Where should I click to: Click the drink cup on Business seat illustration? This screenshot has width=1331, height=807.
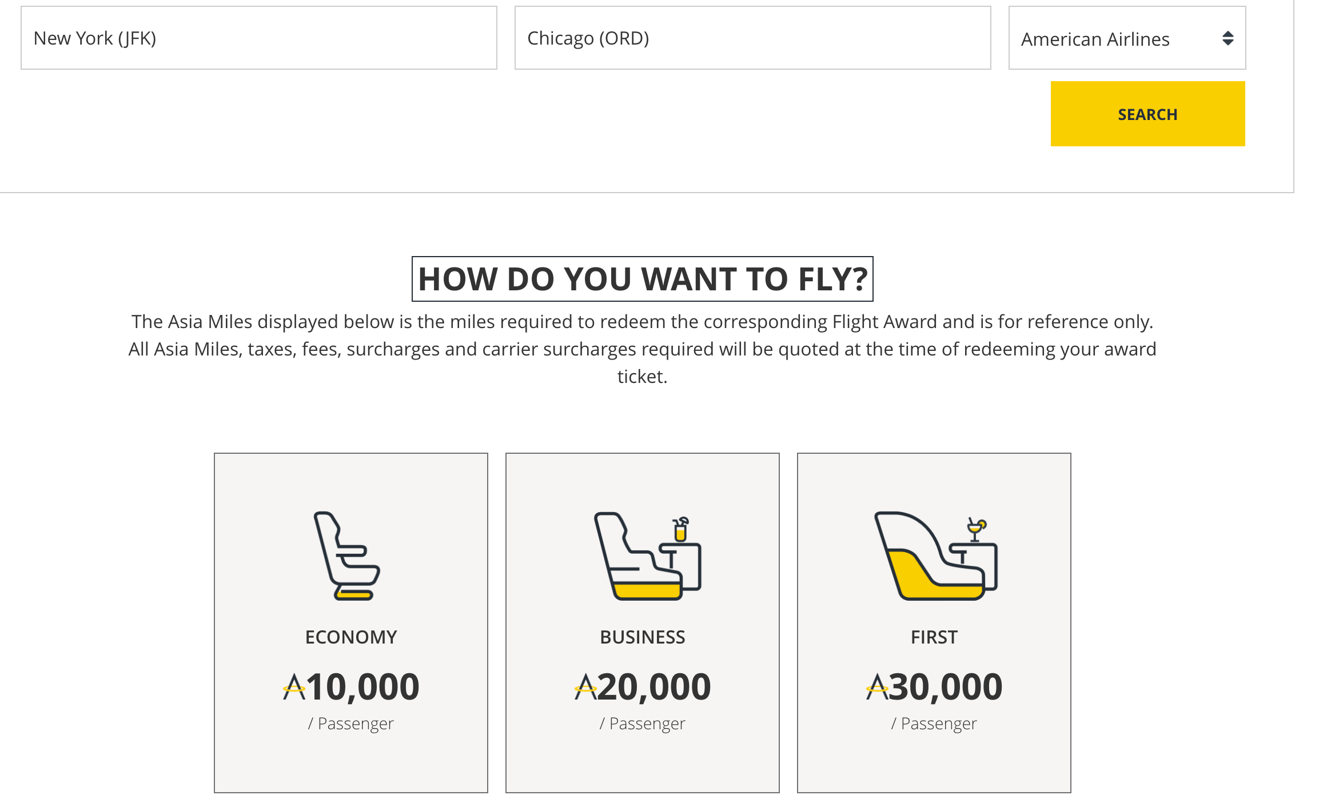coord(680,529)
